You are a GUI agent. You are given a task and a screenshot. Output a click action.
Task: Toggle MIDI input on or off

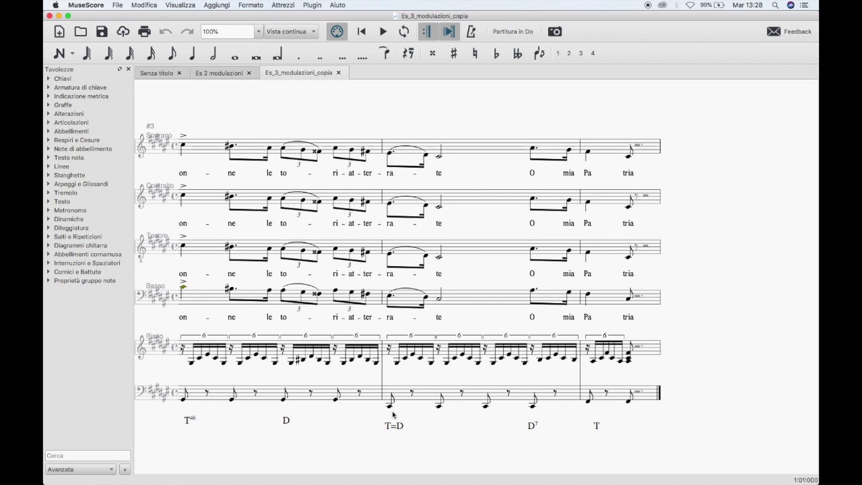pos(337,32)
